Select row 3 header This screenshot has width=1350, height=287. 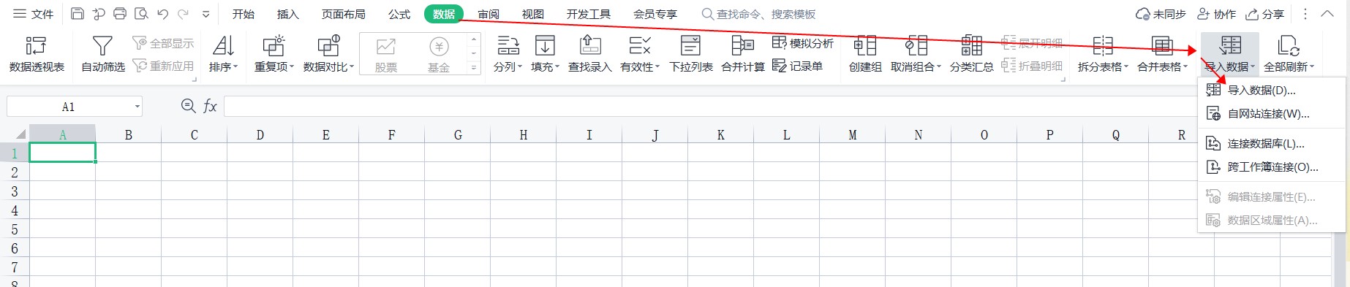point(14,191)
